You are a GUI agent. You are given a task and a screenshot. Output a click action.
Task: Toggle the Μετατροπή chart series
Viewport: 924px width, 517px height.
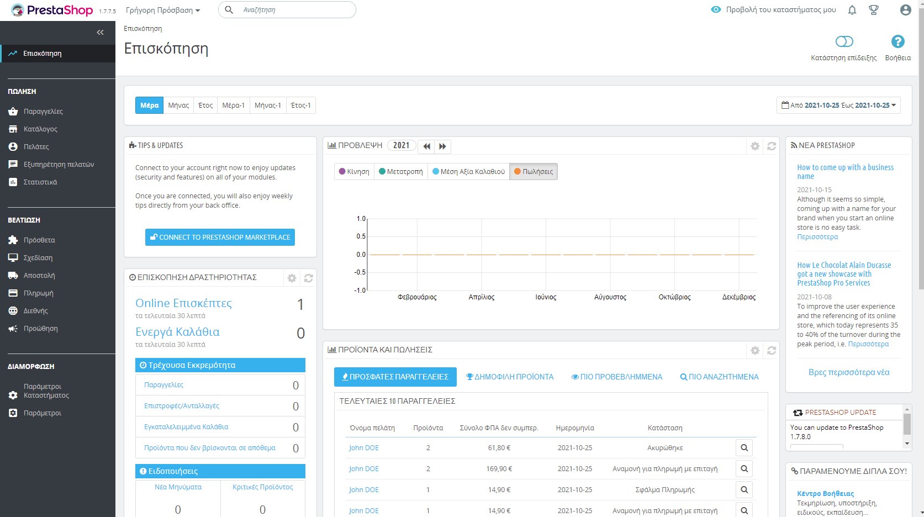point(400,172)
